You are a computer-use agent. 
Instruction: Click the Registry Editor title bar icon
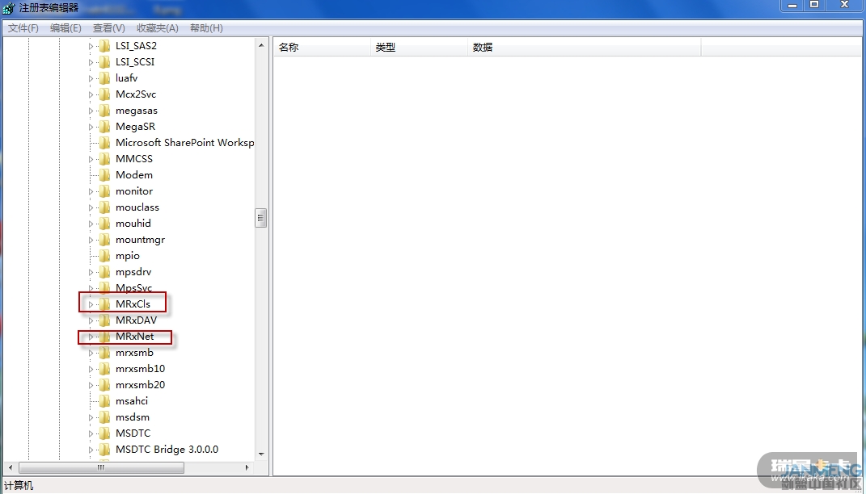pyautogui.click(x=8, y=8)
